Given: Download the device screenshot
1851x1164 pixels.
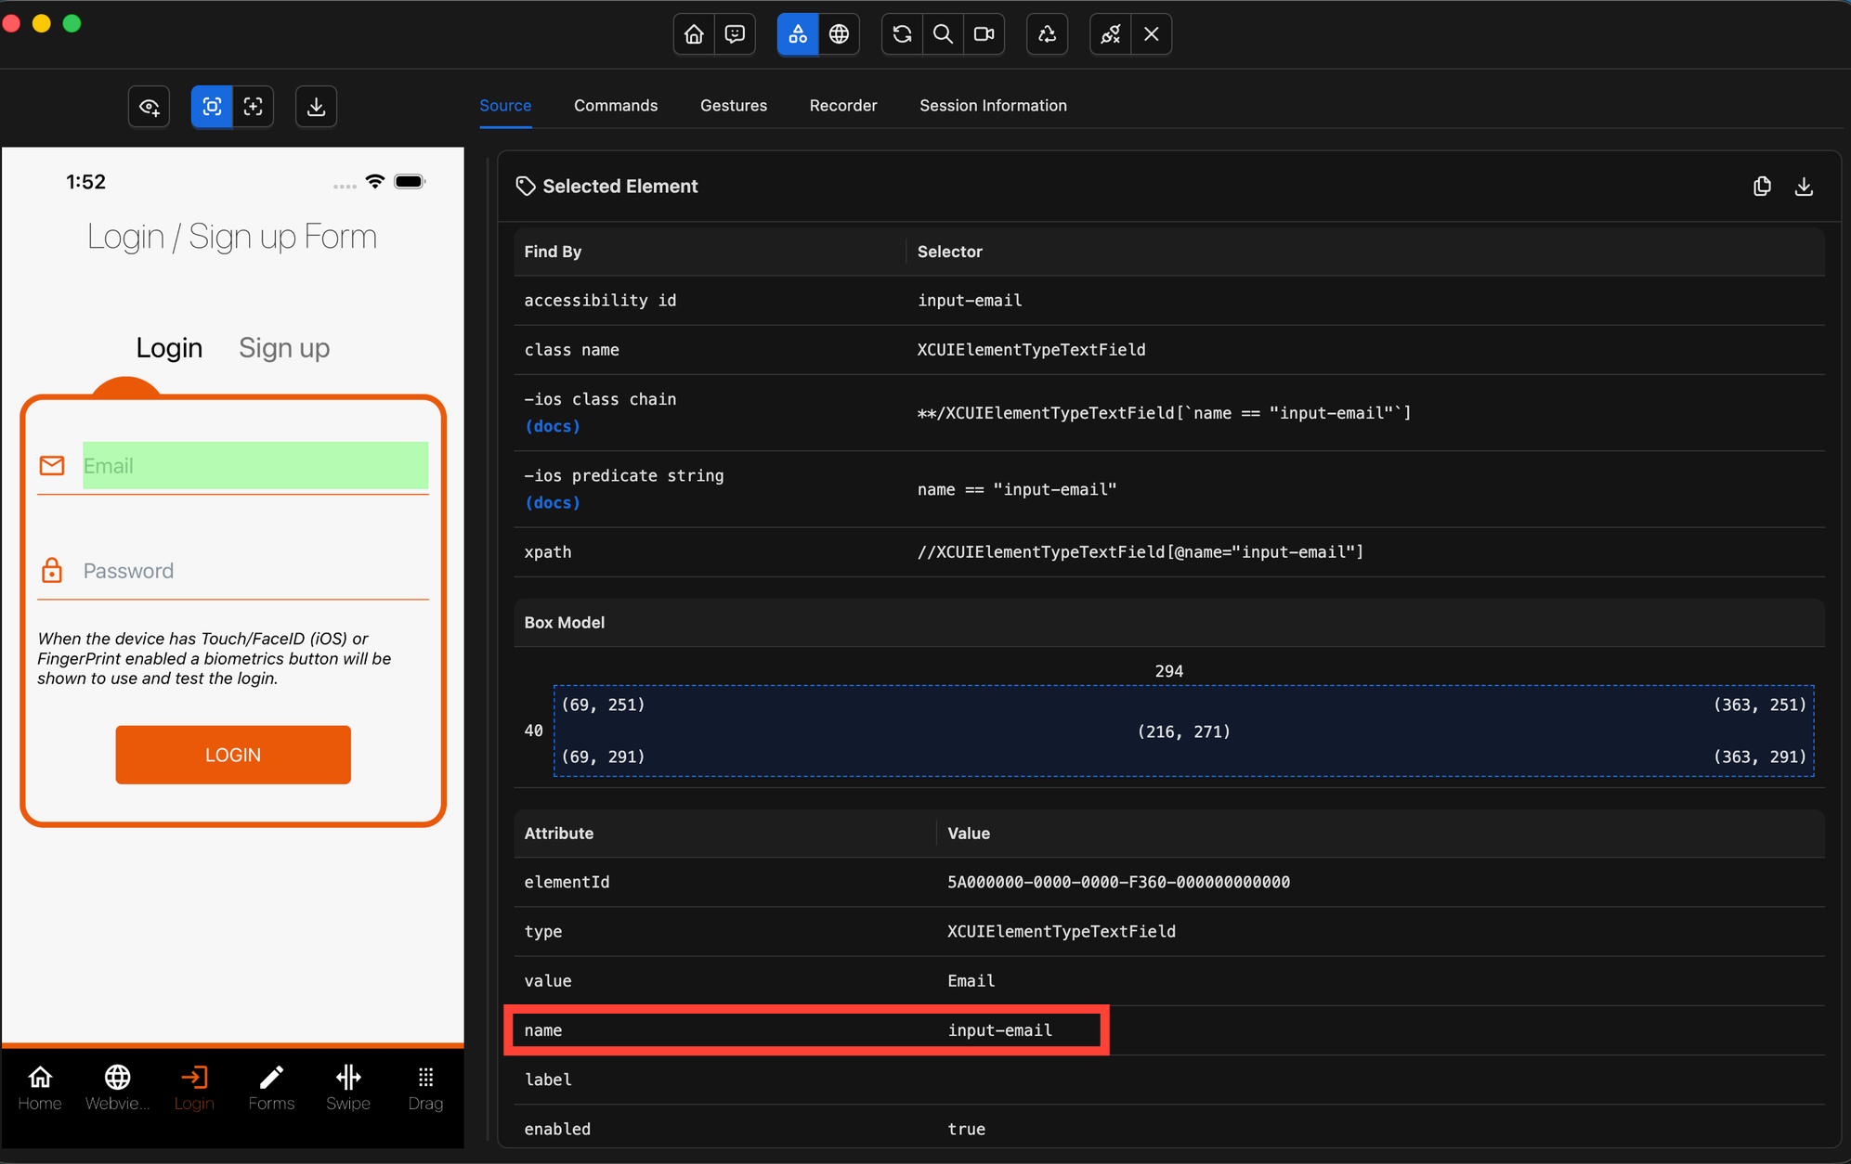Looking at the screenshot, I should click(316, 107).
